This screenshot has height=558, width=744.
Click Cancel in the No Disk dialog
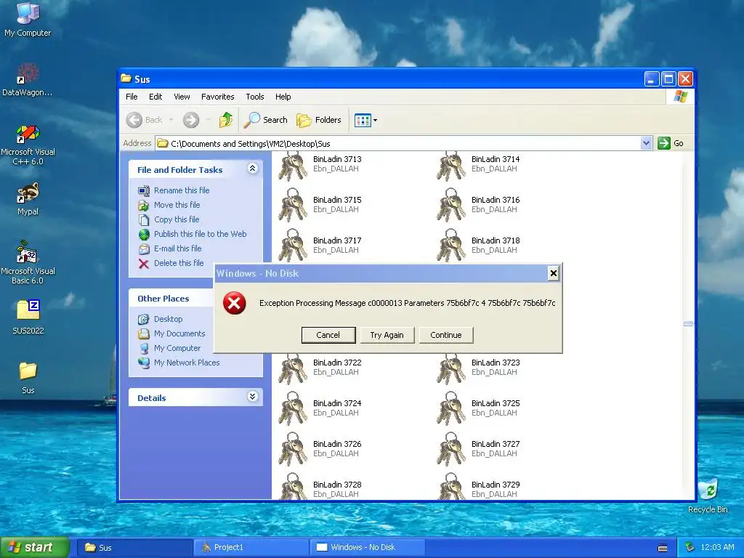[x=328, y=335]
